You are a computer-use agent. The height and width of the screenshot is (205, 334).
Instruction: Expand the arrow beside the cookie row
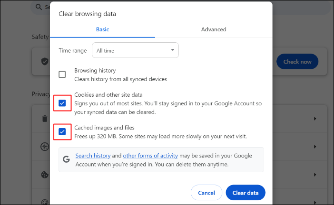315,174
